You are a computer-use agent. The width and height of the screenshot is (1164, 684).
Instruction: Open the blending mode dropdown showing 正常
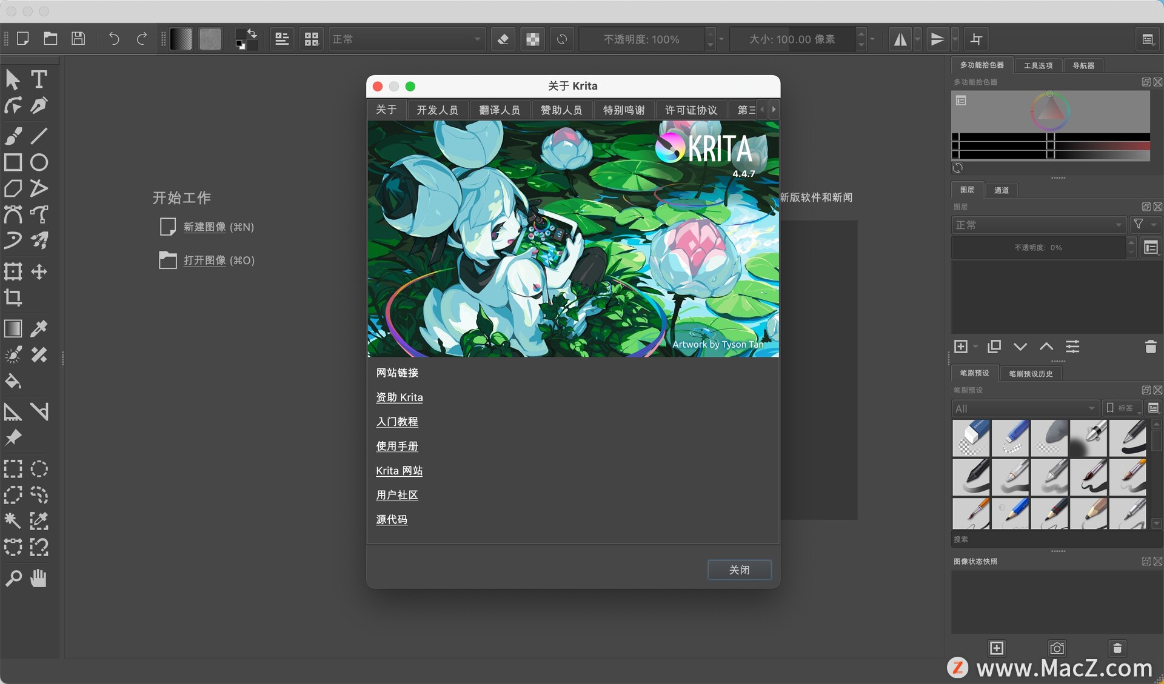click(406, 39)
